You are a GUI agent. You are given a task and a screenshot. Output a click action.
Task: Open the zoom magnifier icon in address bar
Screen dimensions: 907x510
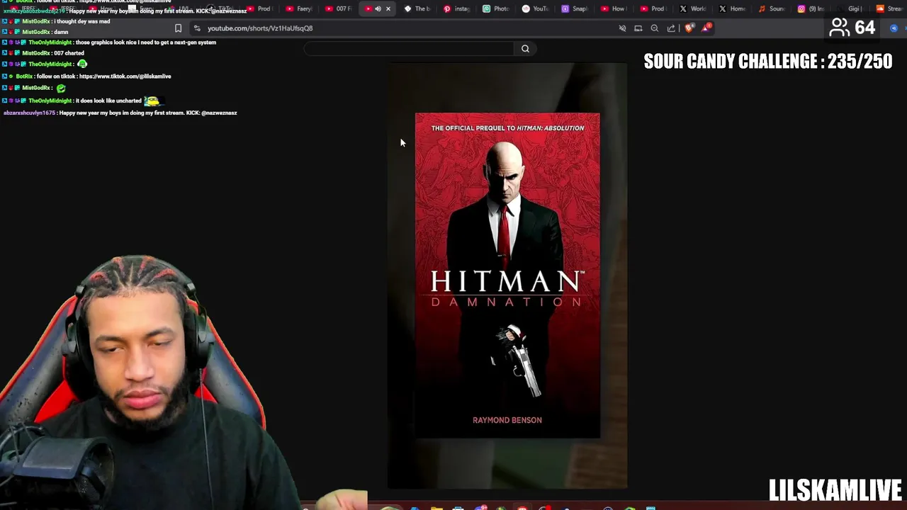pyautogui.click(x=655, y=28)
